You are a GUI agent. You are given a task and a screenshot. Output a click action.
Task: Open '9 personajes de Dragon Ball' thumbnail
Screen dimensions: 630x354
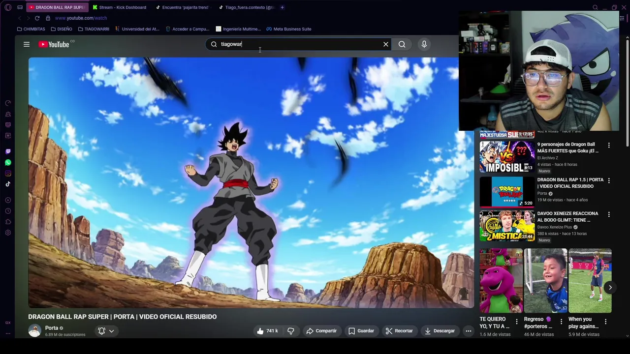pyautogui.click(x=507, y=156)
